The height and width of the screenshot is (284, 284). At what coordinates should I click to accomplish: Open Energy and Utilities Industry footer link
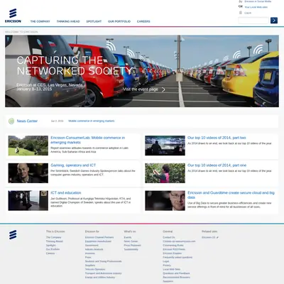click(x=100, y=277)
